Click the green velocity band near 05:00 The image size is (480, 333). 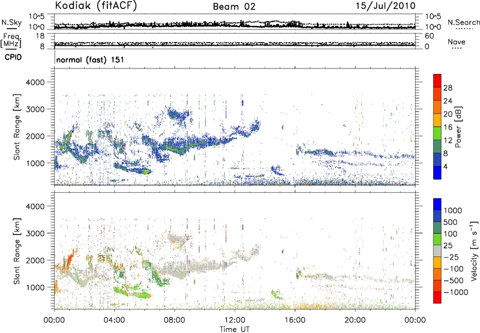(x=132, y=292)
